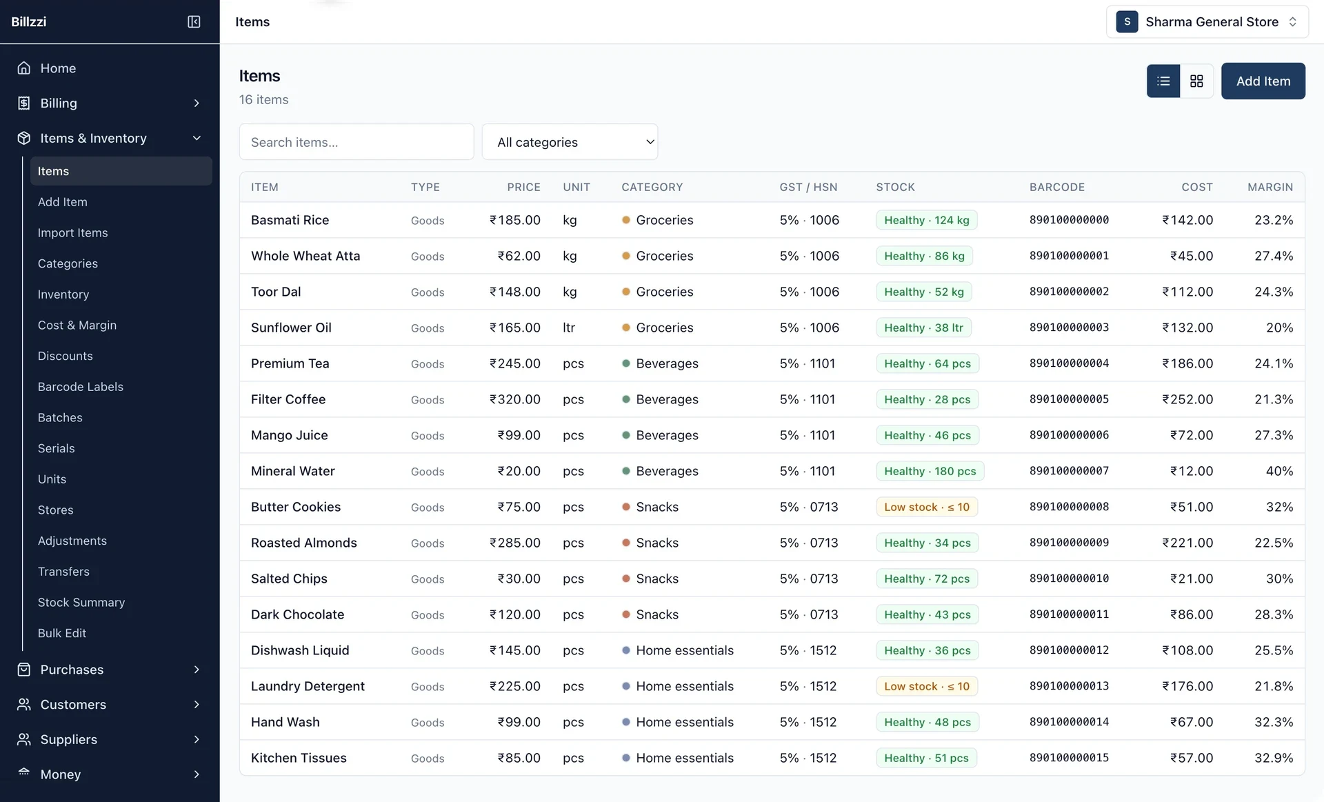The image size is (1324, 802).
Task: Click the Groceries color dot for Basmati Rice
Action: (625, 220)
